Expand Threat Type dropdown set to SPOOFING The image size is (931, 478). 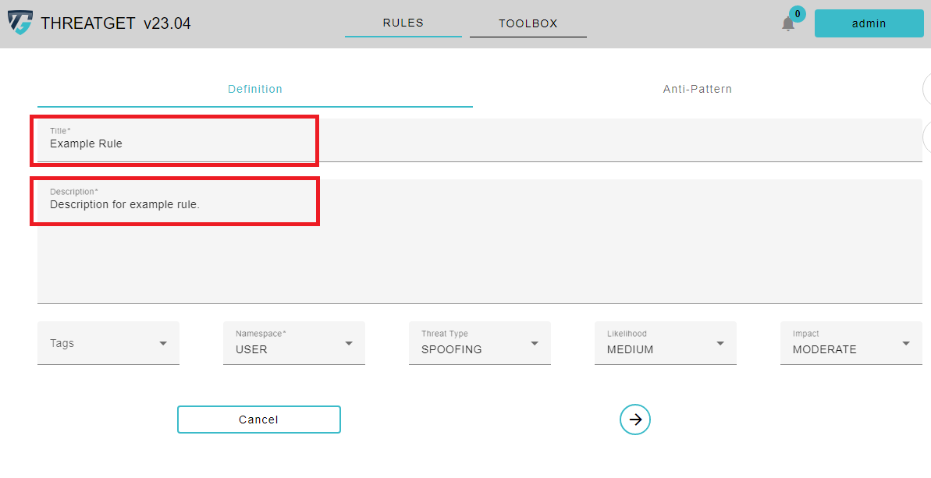click(x=480, y=343)
